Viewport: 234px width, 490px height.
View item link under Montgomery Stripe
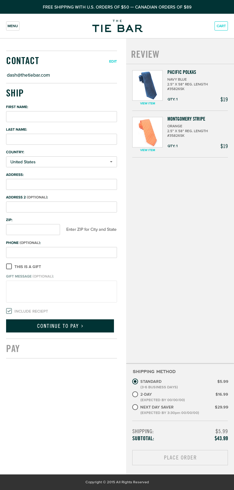147,150
